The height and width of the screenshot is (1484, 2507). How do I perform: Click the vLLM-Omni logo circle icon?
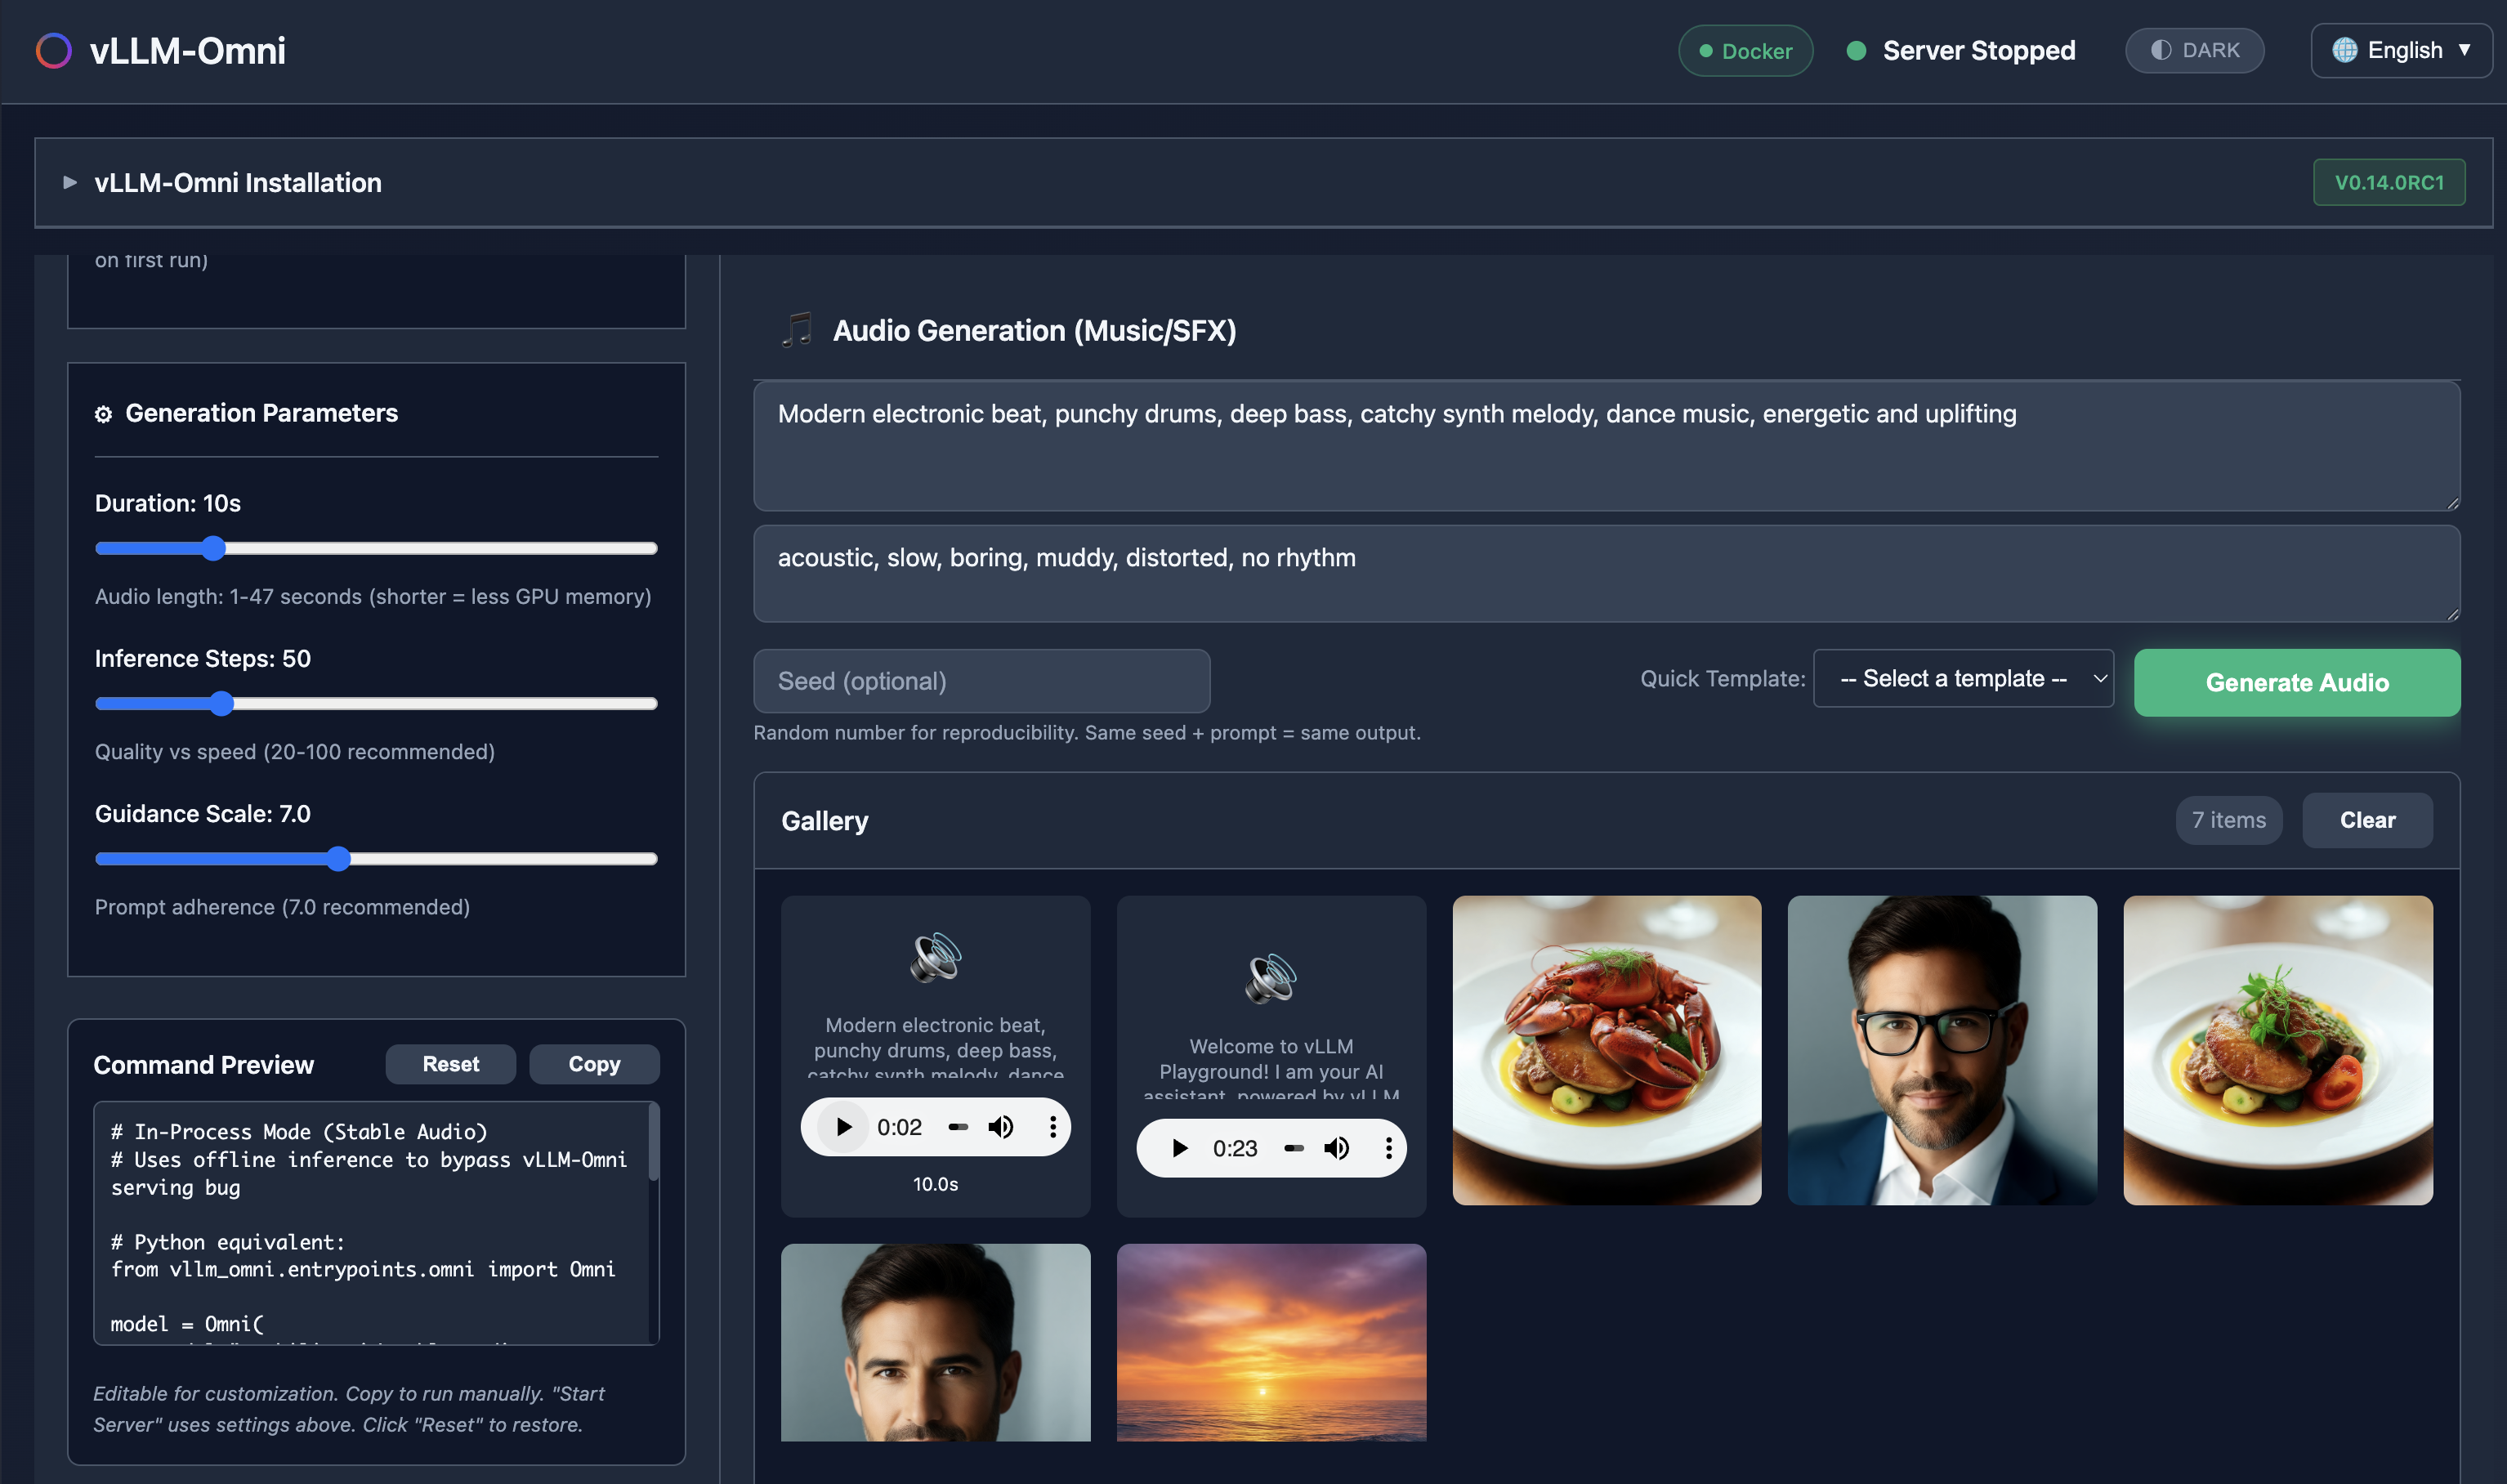tap(54, 51)
